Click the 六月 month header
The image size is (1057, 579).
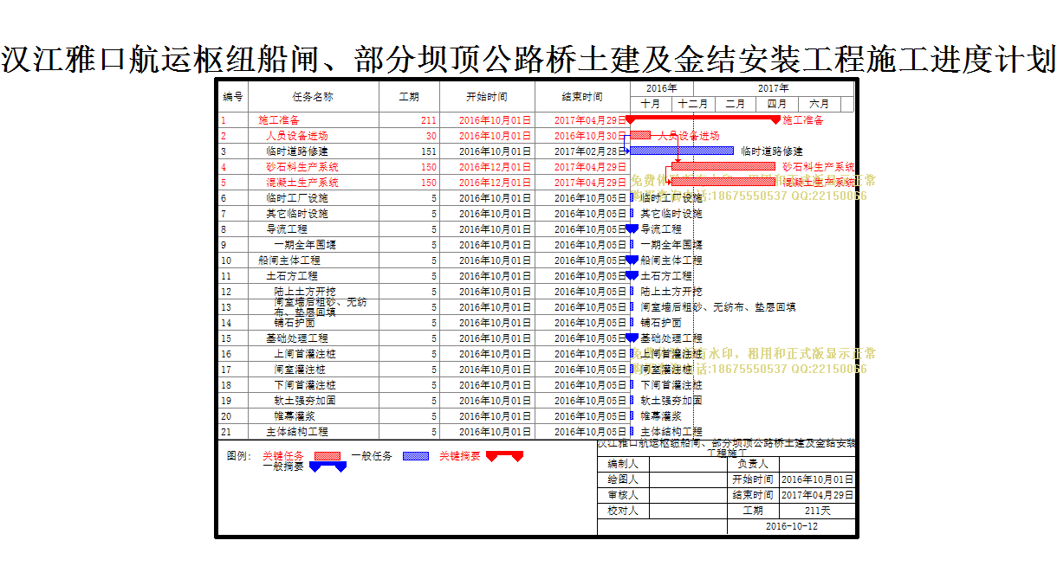click(x=819, y=104)
